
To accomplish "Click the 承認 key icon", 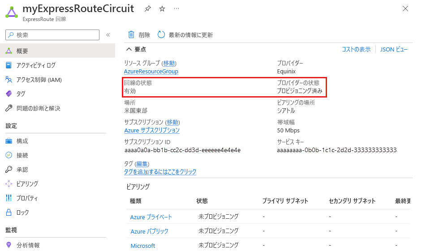I will (9, 169).
